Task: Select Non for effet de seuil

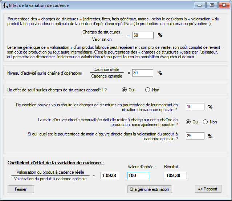Action: click(147, 90)
